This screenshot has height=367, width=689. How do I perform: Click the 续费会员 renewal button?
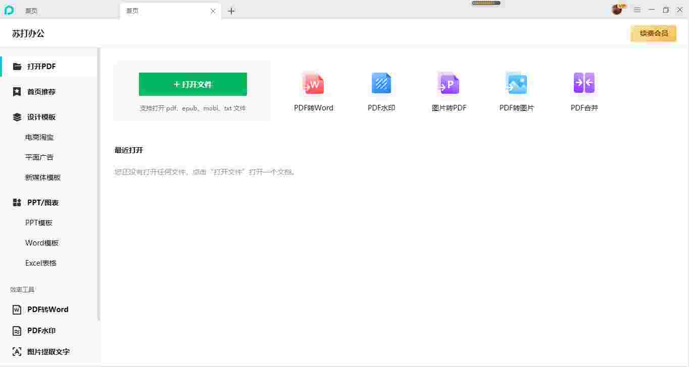click(x=654, y=33)
